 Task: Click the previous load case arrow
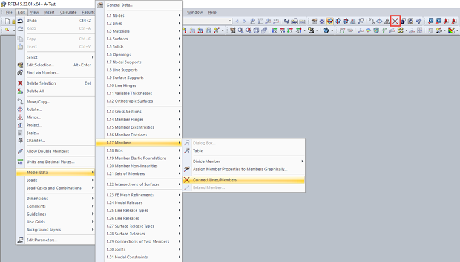237,21
